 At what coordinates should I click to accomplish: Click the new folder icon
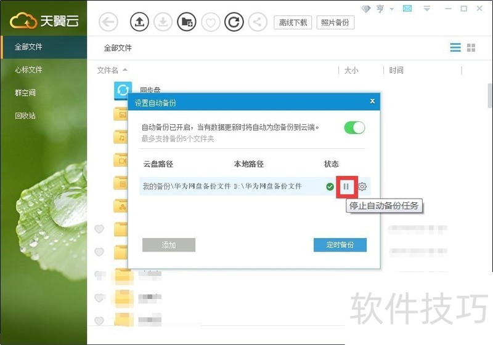pos(186,23)
